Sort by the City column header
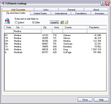The width and height of the screenshot is (111, 104). point(27,27)
